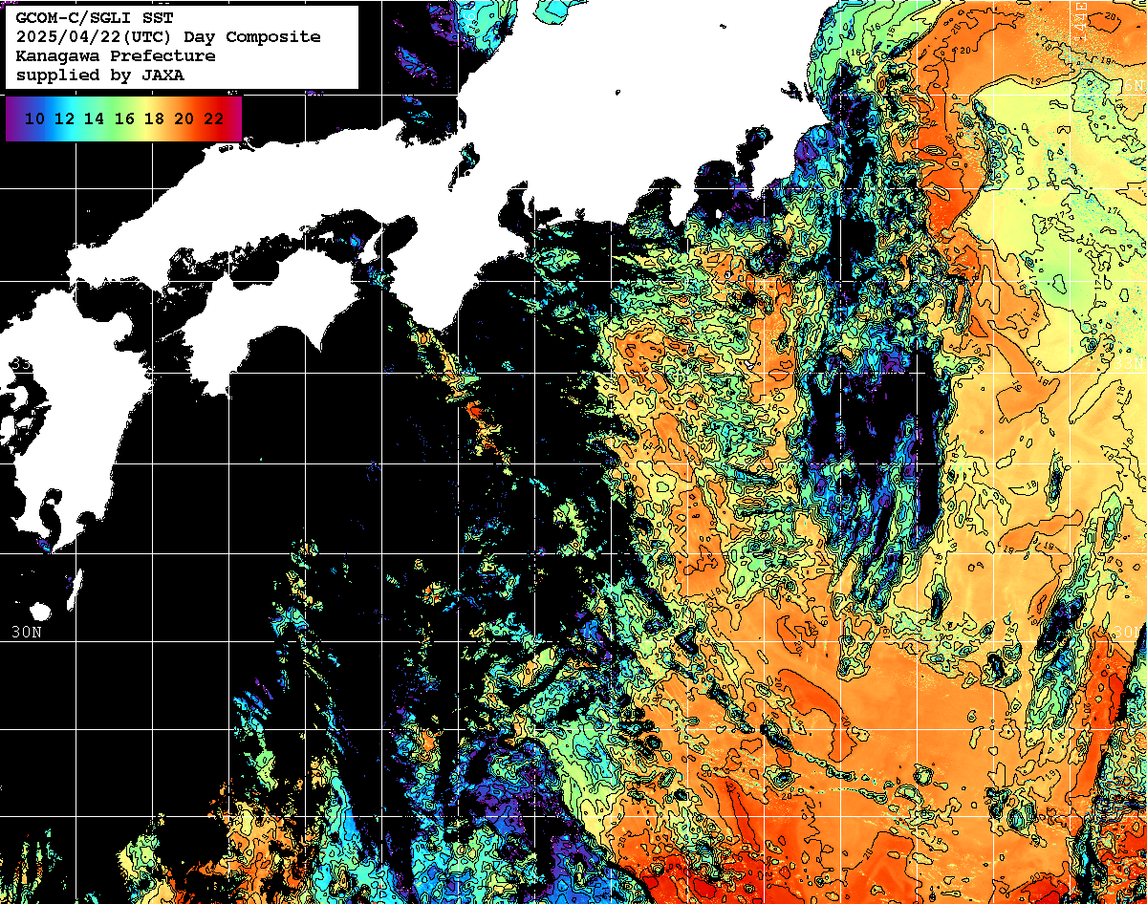Click the 36N latitude label on right edge

[1128, 84]
